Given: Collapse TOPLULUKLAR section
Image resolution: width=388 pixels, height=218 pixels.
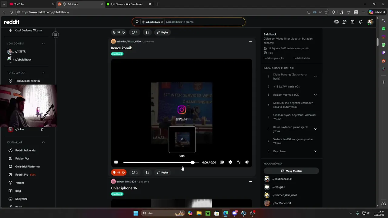Looking at the screenshot, I should 43,73.
